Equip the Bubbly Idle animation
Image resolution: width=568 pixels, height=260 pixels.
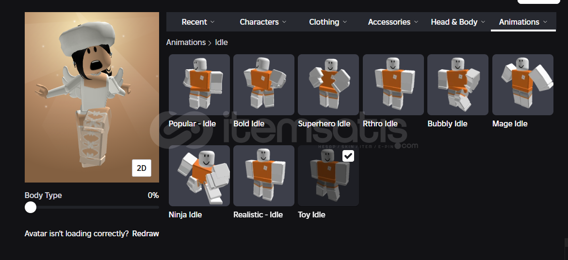(458, 85)
